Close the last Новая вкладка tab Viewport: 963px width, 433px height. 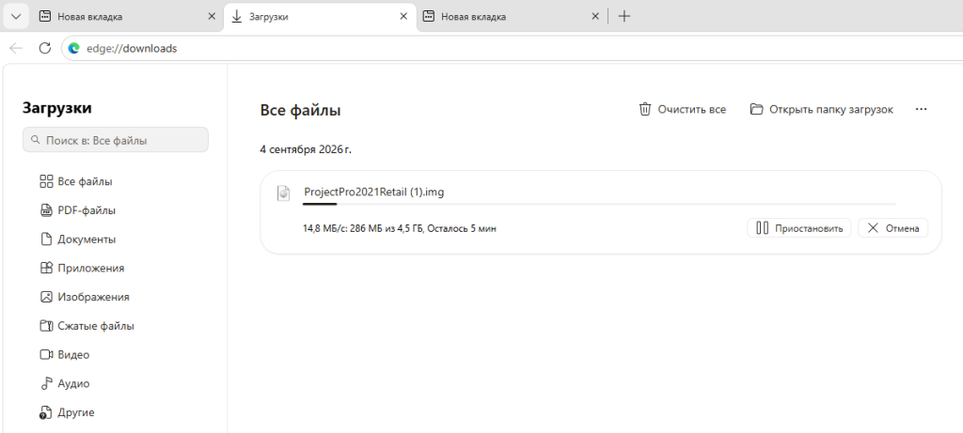594,17
